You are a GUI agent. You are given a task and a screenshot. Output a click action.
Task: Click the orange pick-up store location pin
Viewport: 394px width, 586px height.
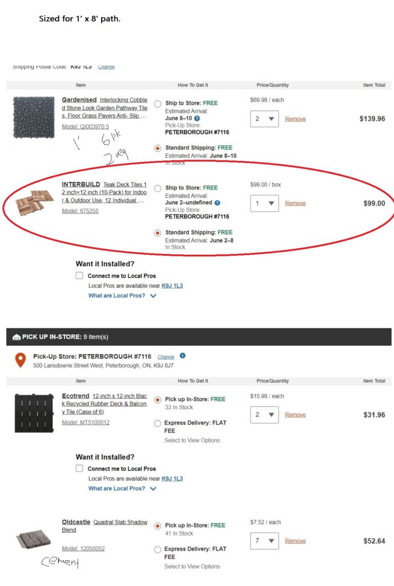pyautogui.click(x=21, y=360)
